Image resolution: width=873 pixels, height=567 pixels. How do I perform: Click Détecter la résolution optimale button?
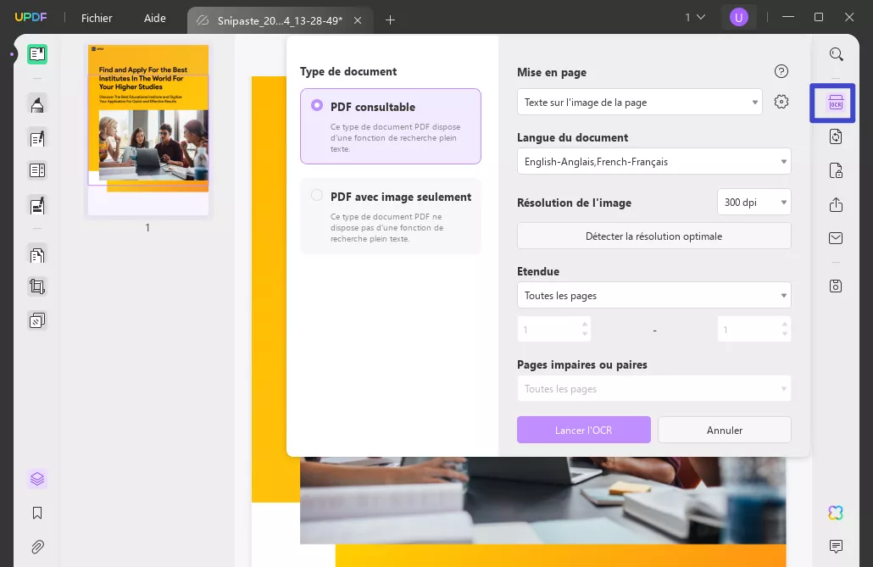(x=653, y=236)
